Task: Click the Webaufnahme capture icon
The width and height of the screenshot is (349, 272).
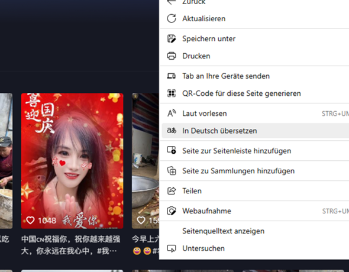Action: (x=172, y=211)
